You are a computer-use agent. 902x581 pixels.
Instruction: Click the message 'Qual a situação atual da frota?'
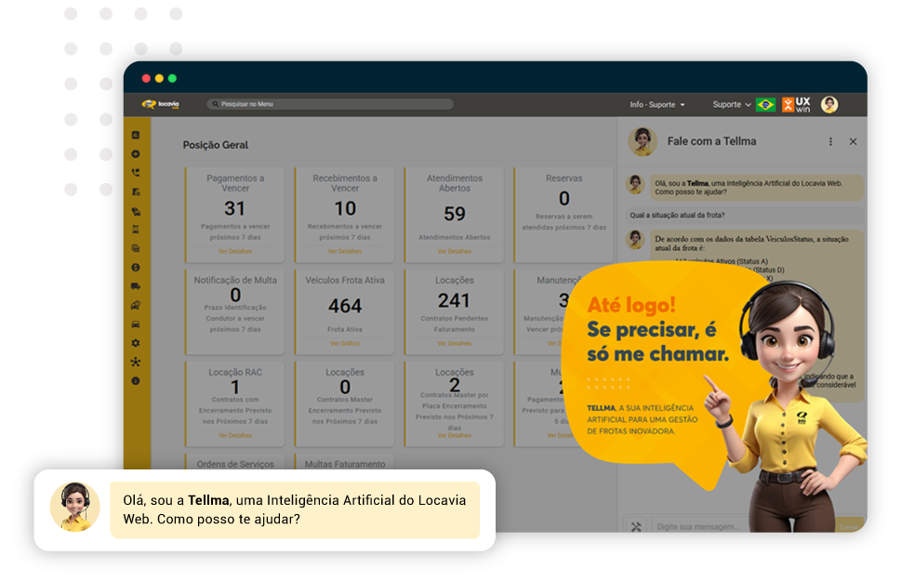677,215
